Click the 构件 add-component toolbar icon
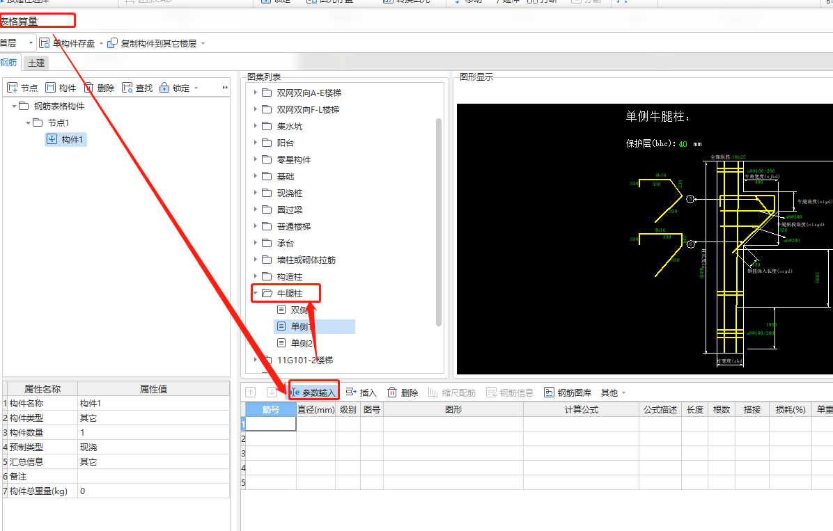This screenshot has height=531, width=833. tap(50, 88)
